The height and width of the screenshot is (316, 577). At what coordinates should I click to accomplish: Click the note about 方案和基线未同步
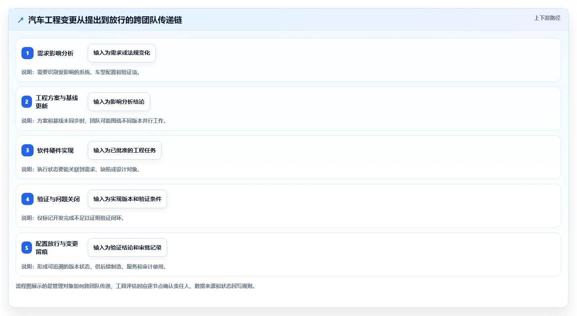(x=94, y=121)
